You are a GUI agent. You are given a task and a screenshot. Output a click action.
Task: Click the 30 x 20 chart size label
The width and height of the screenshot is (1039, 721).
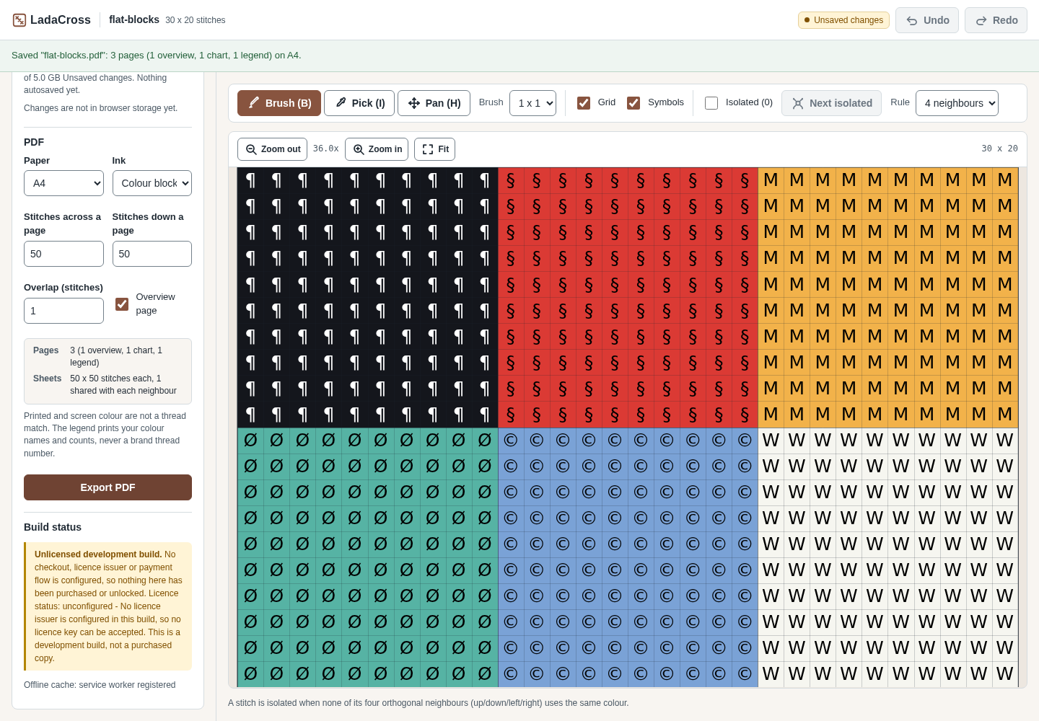pos(999,149)
